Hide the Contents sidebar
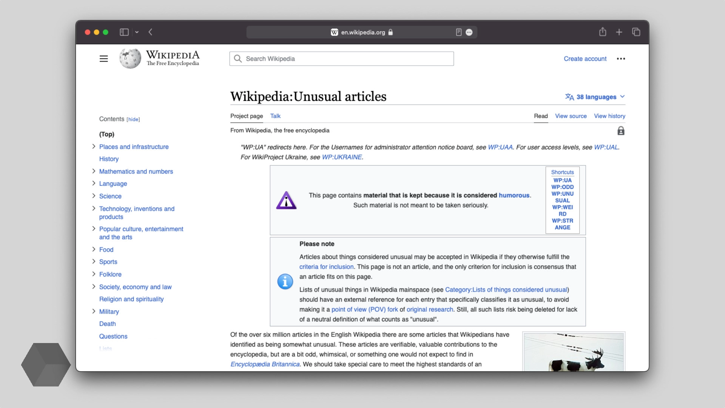The image size is (725, 408). coord(133,119)
